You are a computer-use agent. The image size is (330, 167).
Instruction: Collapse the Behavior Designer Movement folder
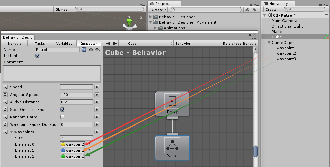click(151, 22)
